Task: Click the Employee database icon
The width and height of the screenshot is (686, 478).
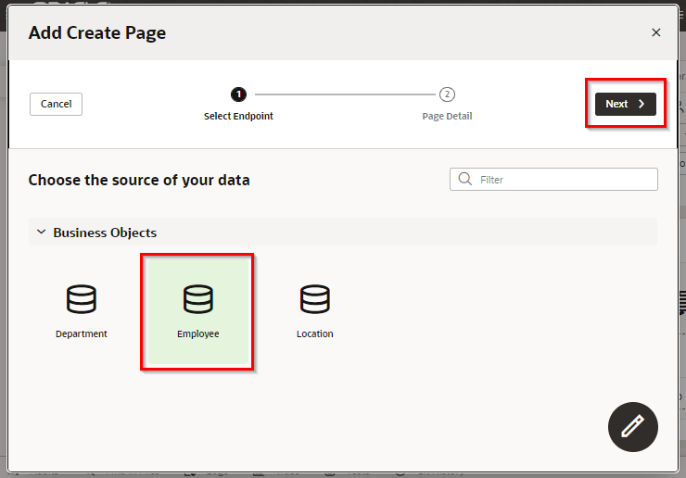Action: [197, 298]
